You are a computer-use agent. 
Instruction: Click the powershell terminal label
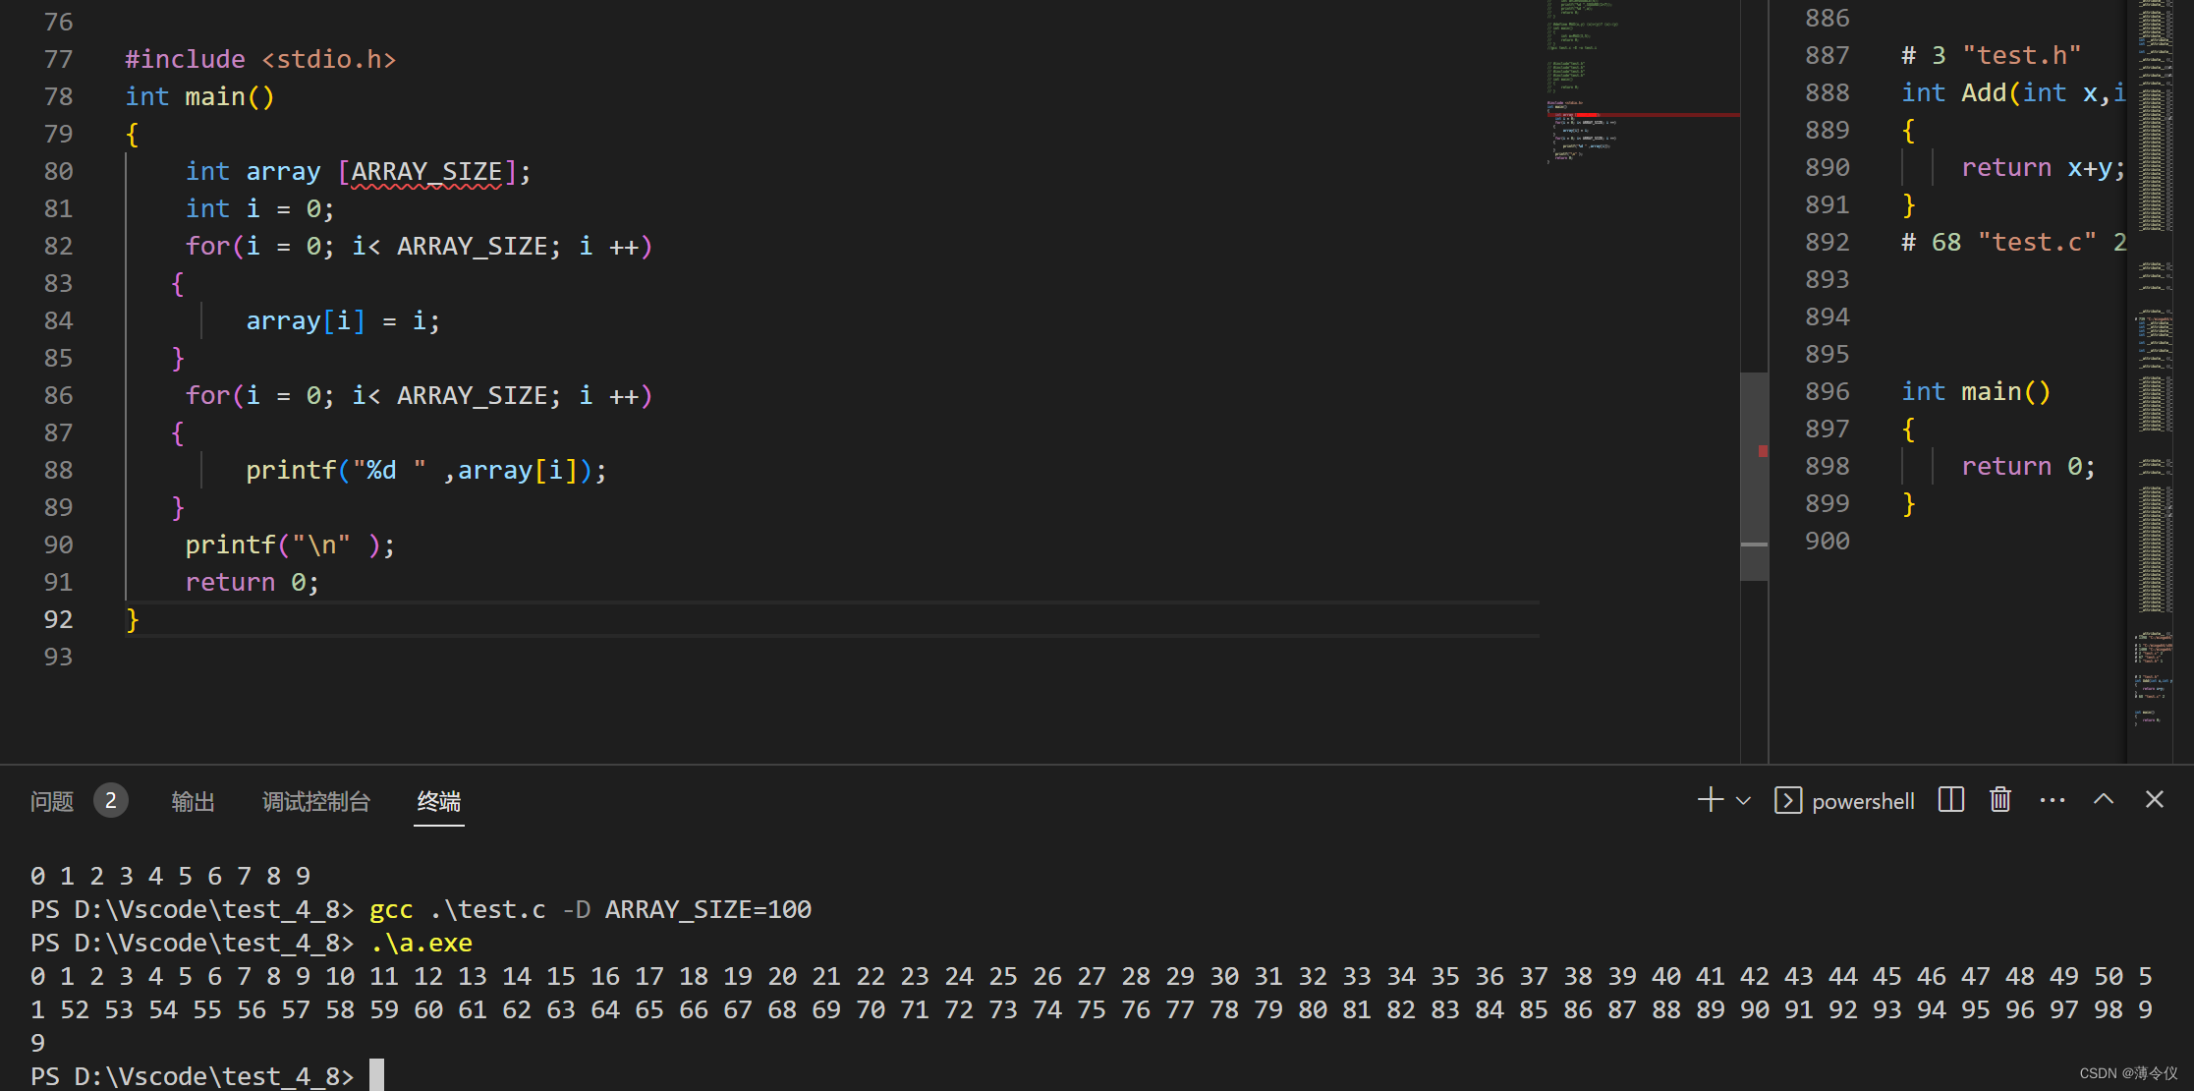[x=1863, y=801]
